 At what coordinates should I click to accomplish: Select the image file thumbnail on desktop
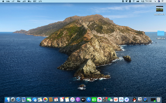[x=160, y=9]
